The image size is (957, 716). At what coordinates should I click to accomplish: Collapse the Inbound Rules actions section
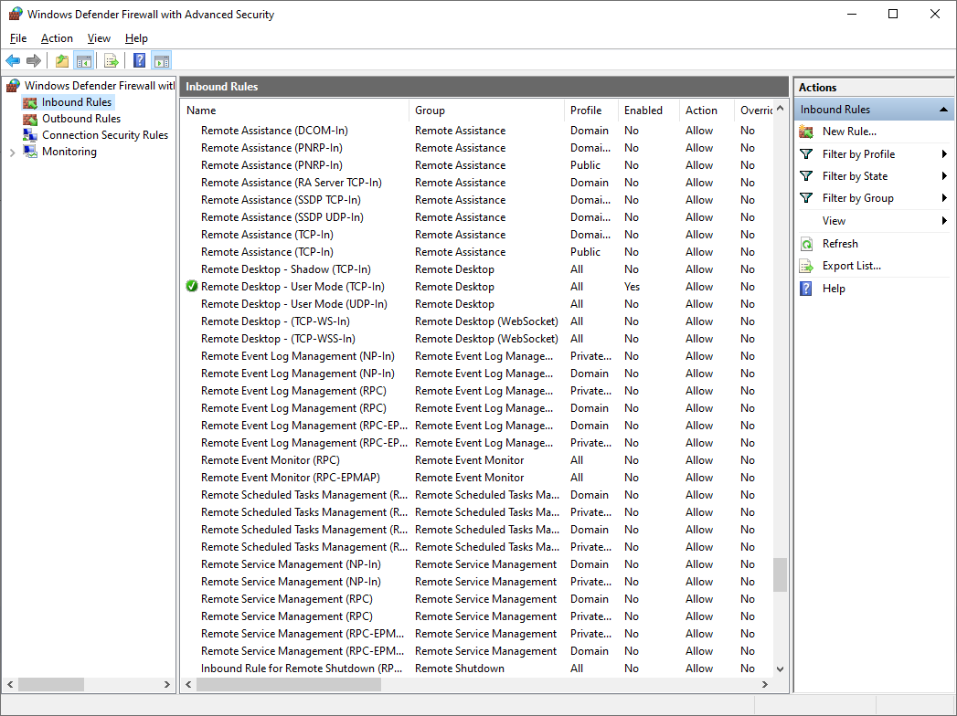click(x=944, y=110)
